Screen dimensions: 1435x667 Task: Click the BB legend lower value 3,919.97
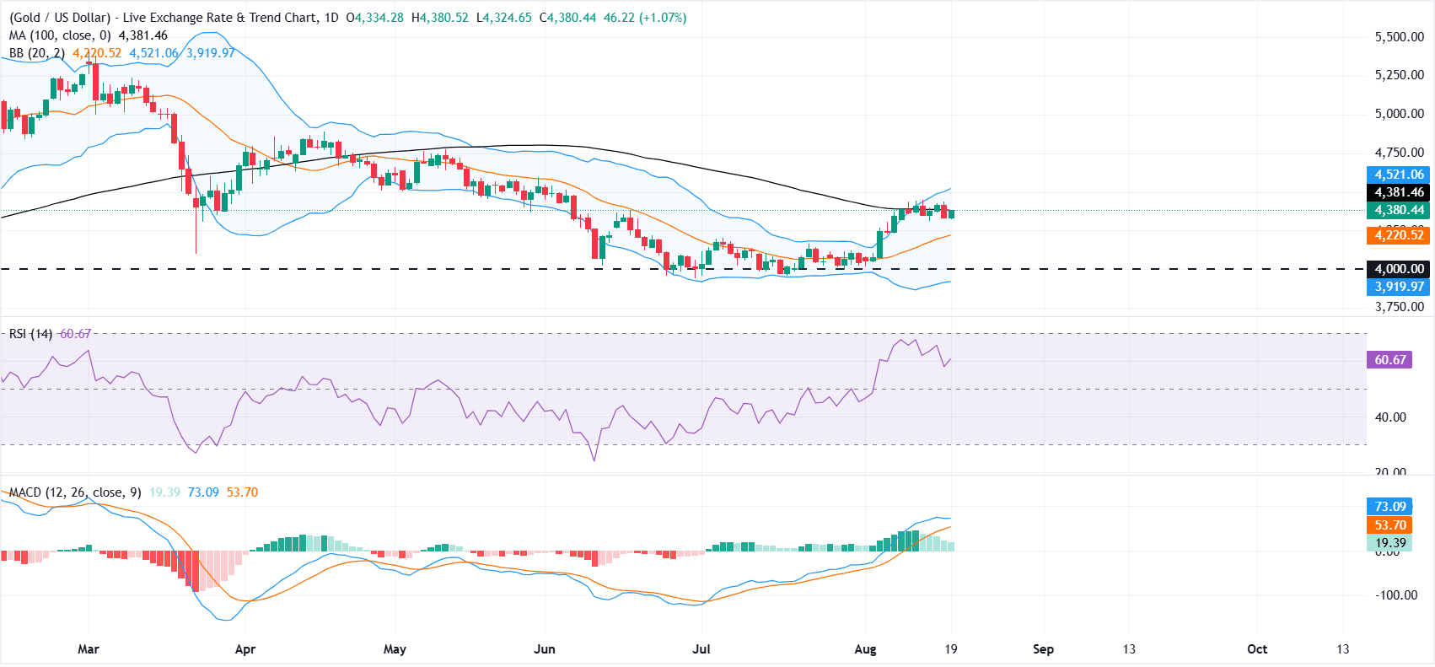[211, 53]
